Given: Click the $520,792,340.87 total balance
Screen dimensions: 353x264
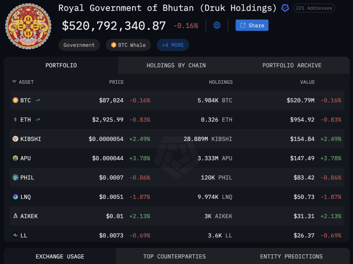Looking at the screenshot, I should (114, 26).
